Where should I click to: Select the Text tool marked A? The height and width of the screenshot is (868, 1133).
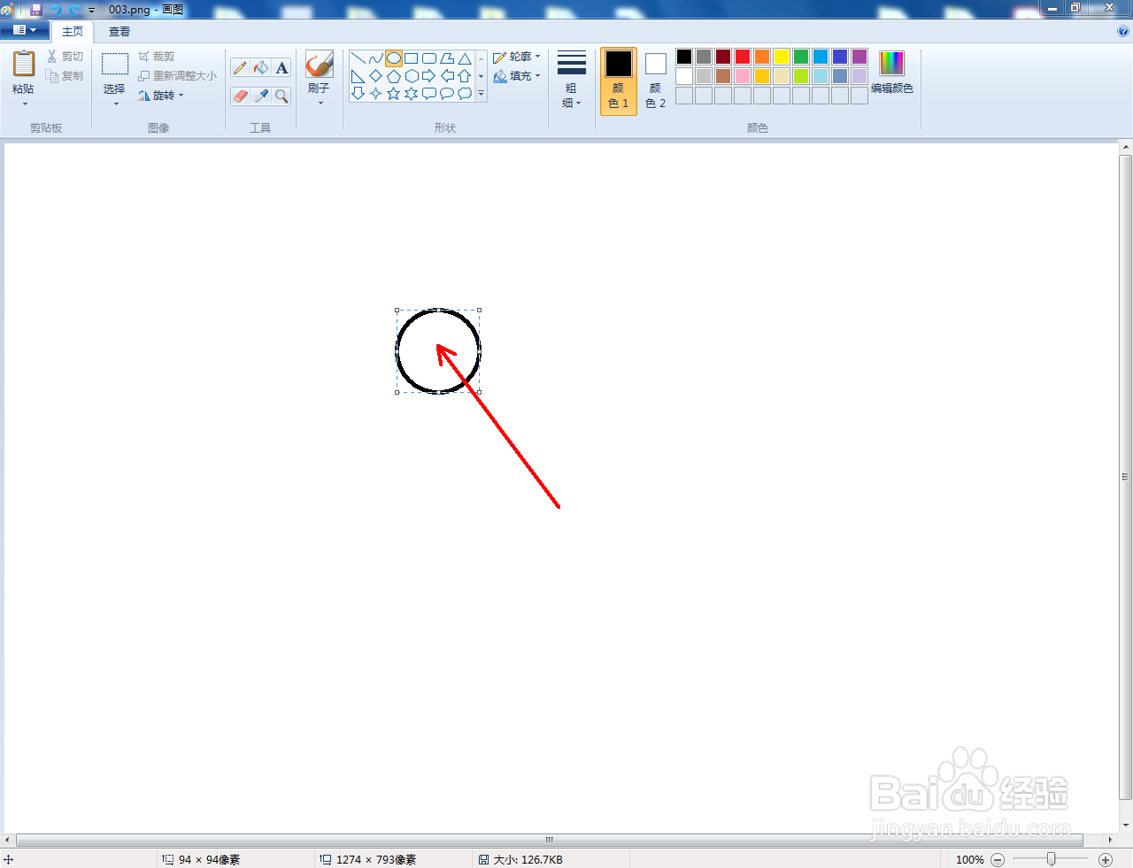click(281, 68)
